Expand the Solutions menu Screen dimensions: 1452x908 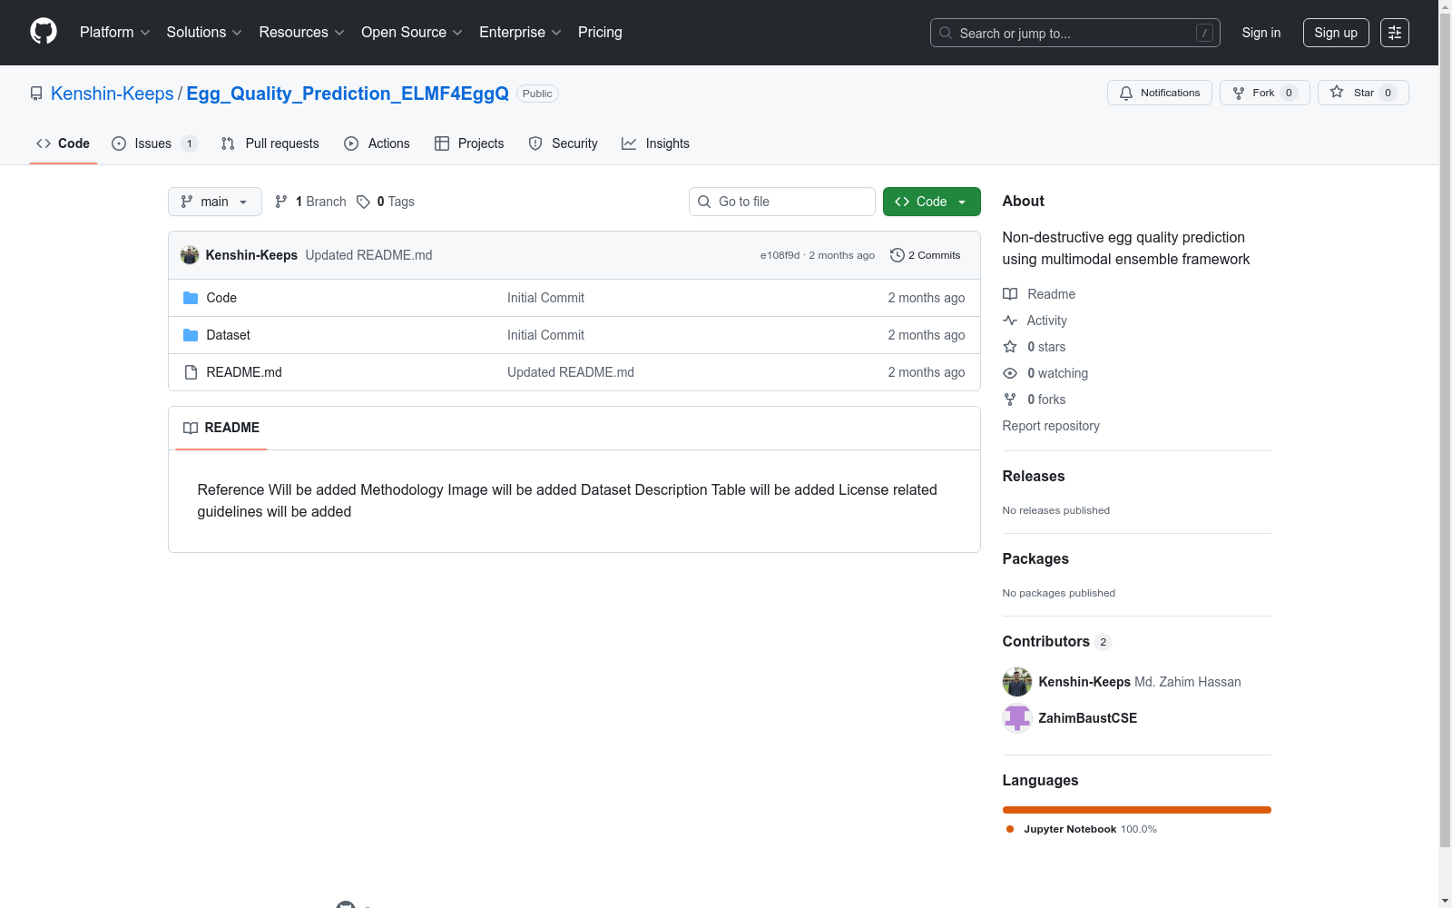click(204, 33)
